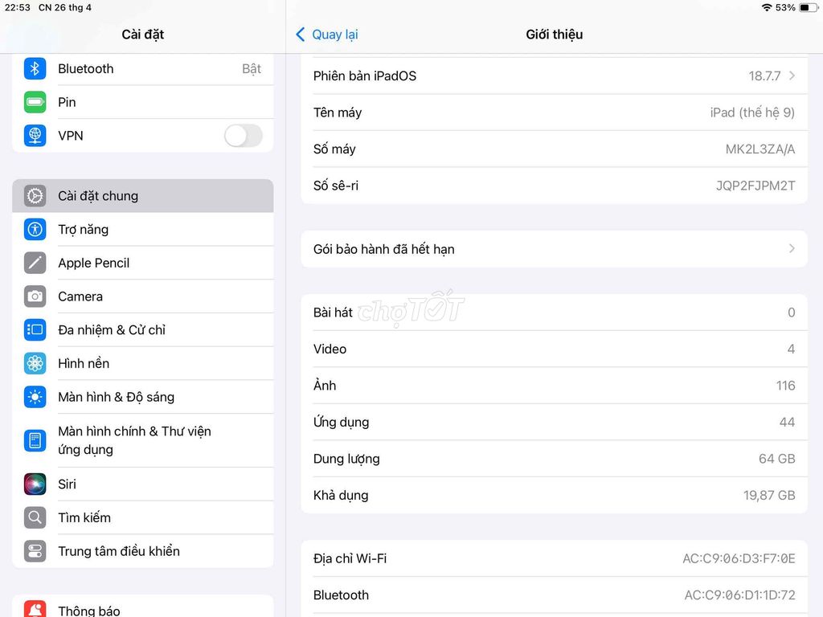Toggle the VPN switch

pos(243,135)
